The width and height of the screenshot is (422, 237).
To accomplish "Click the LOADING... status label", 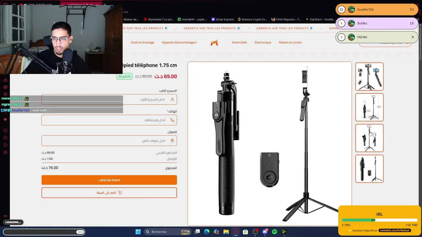I will tap(13, 222).
